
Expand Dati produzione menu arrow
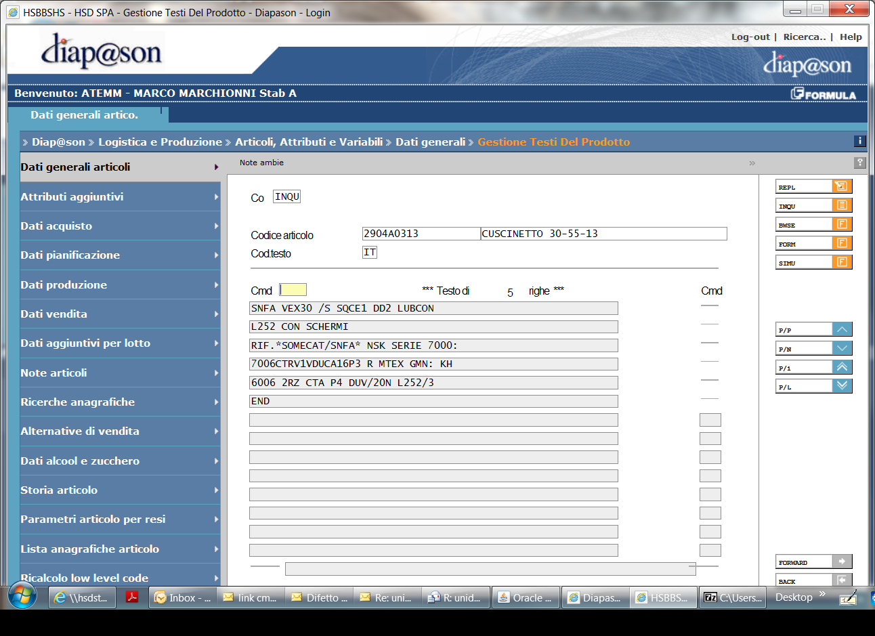pyautogui.click(x=216, y=284)
